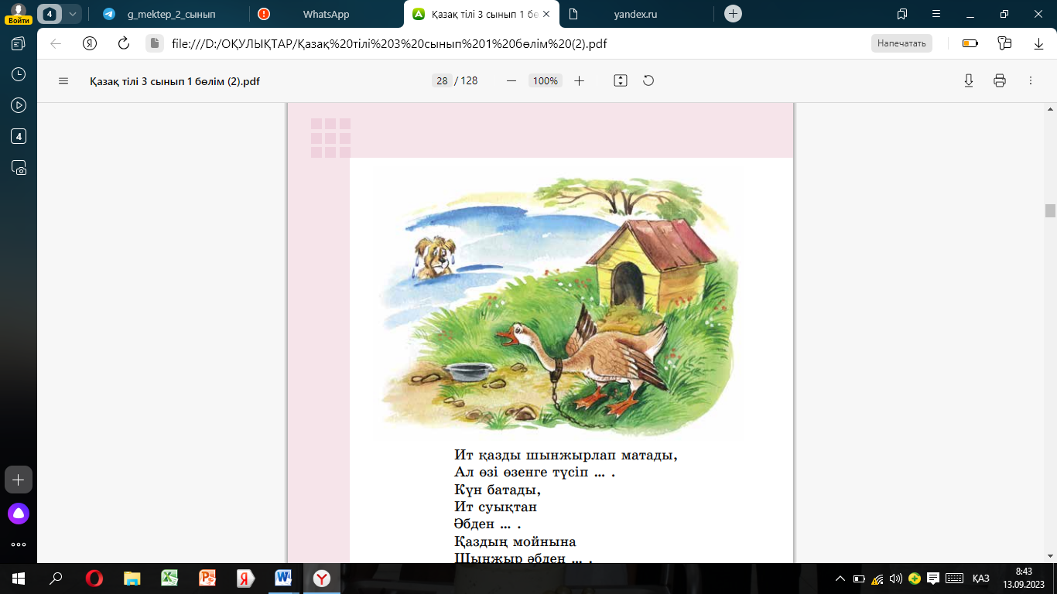Image resolution: width=1057 pixels, height=594 pixels.
Task: Zoom in on the PDF document
Action: pyautogui.click(x=579, y=80)
